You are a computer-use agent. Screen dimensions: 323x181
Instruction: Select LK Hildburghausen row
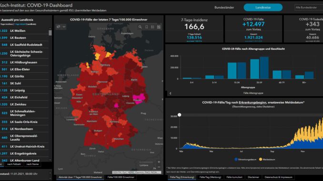pyautogui.click(x=24, y=62)
